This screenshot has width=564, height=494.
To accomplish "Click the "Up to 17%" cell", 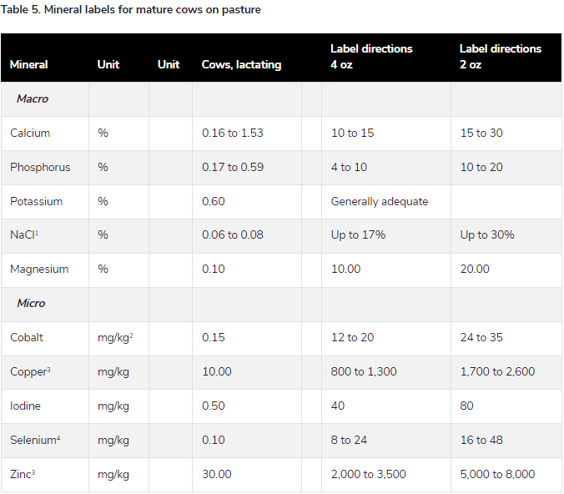I will [x=358, y=235].
